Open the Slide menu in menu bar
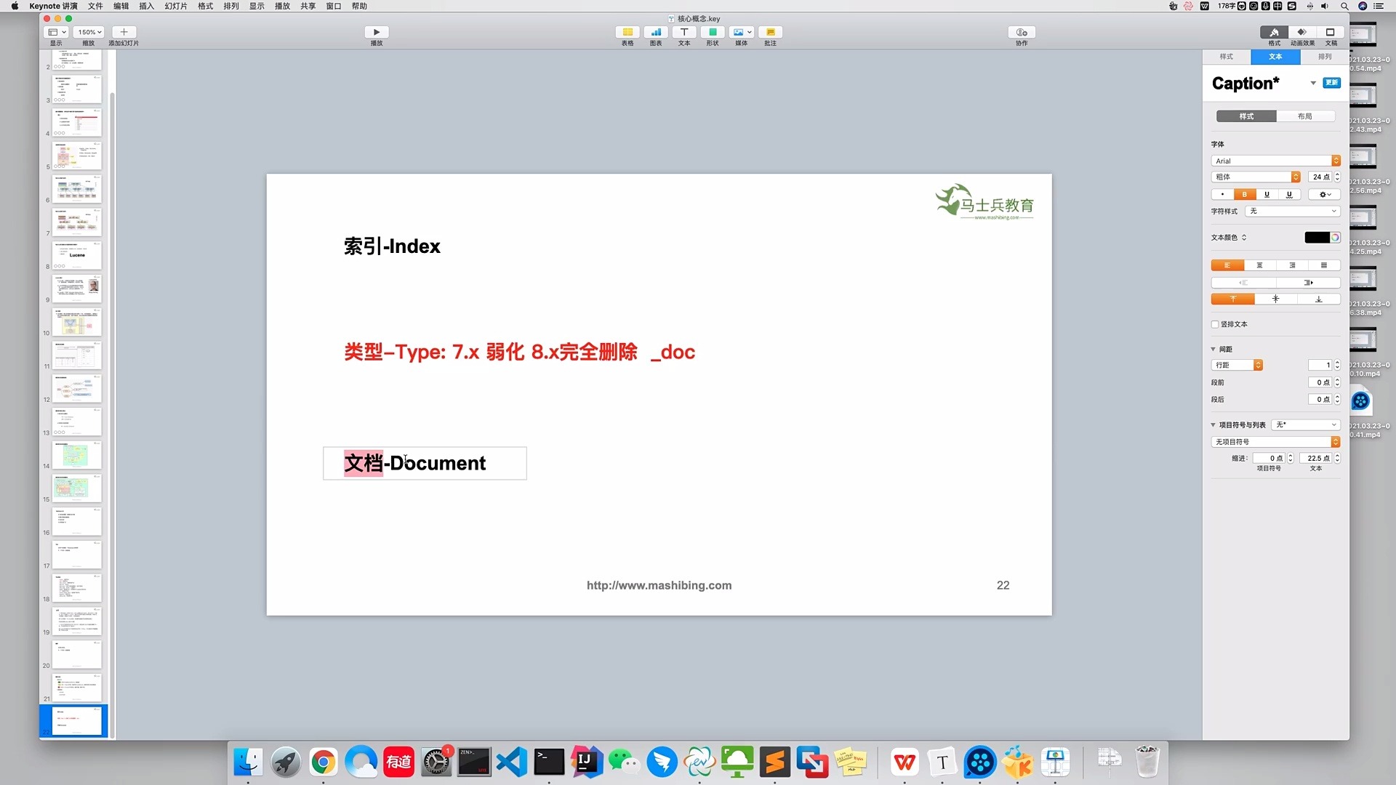The height and width of the screenshot is (785, 1396). 175,6
